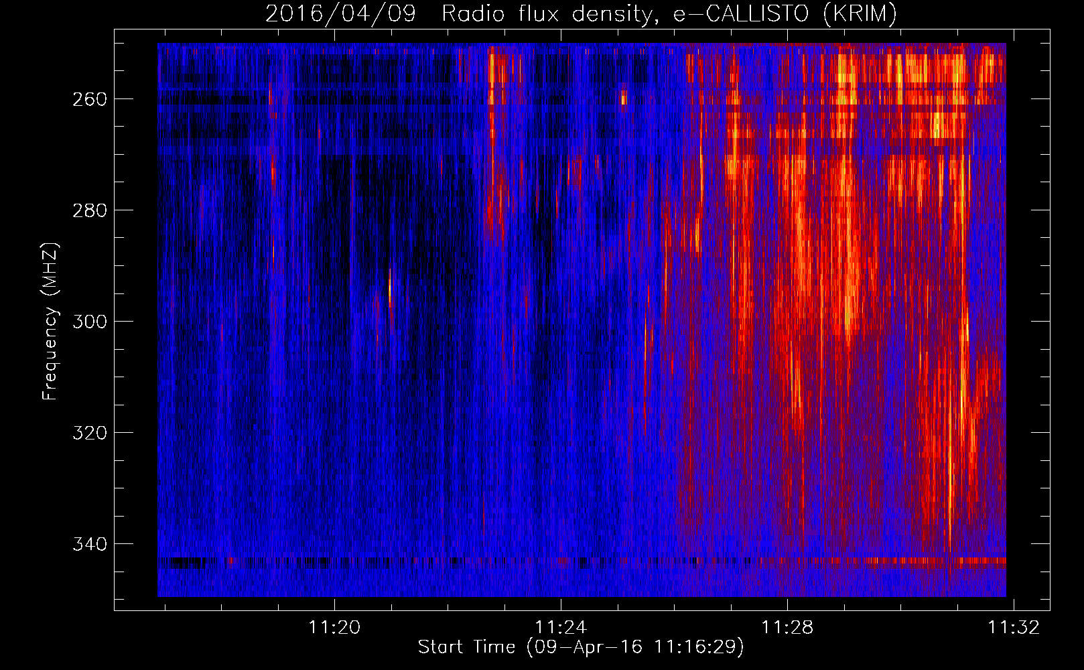Click the 11:24 time tick label
Screen dimensions: 1084x670
click(561, 627)
